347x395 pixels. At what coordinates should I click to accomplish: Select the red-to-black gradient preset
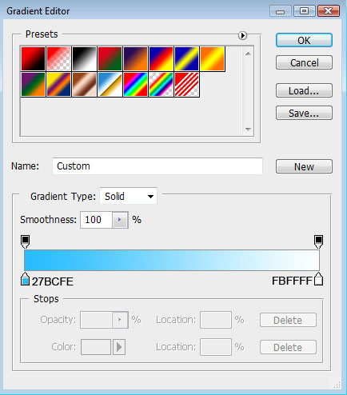[x=34, y=58]
